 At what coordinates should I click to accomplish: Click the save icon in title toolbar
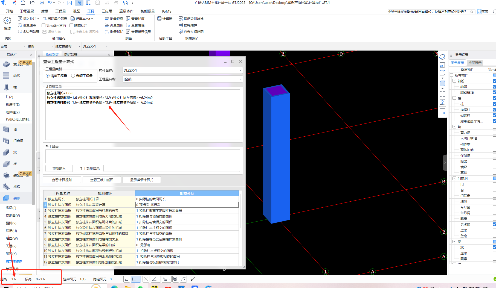tap(42, 3)
